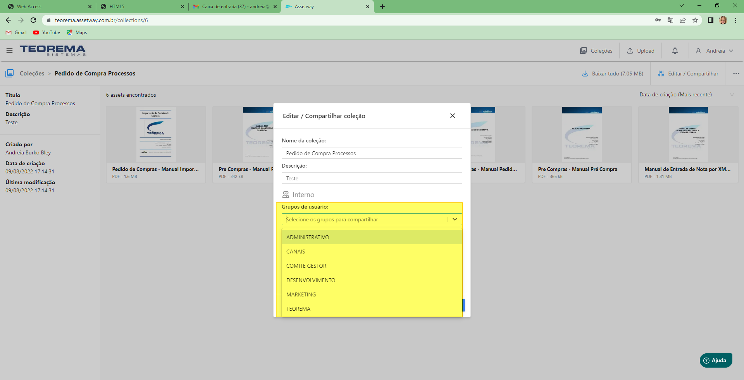Click the translate page icon
Viewport: 744px width, 380px height.
(x=670, y=20)
